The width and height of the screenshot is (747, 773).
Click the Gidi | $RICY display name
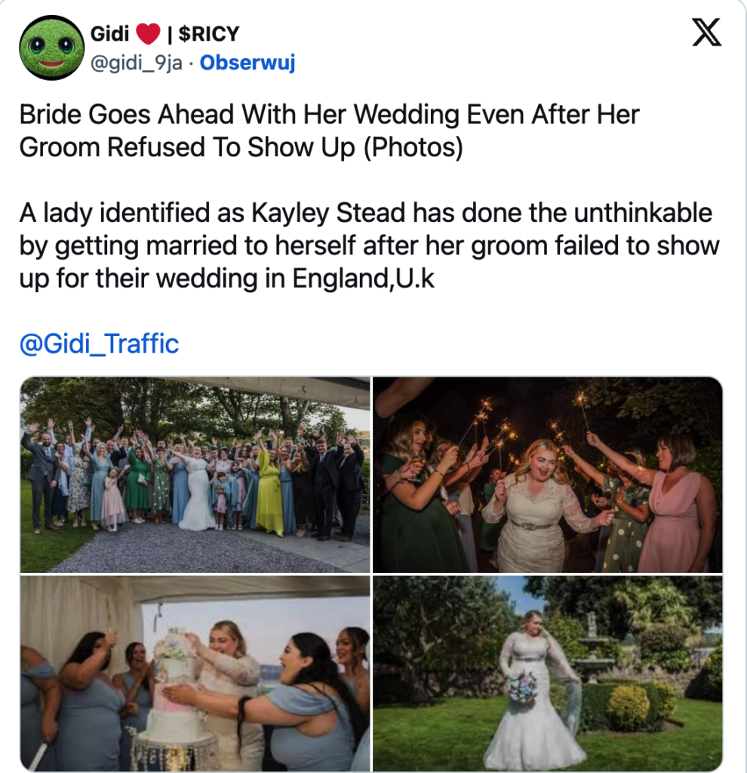[x=164, y=33]
